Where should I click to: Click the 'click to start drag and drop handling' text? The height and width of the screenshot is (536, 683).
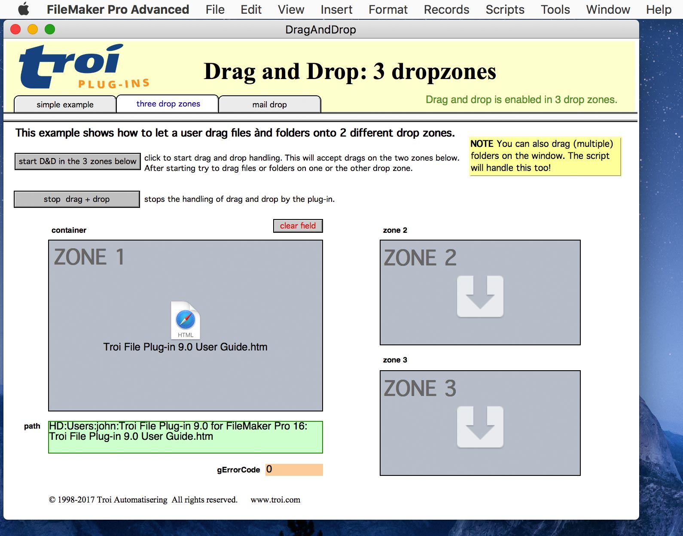click(x=302, y=163)
